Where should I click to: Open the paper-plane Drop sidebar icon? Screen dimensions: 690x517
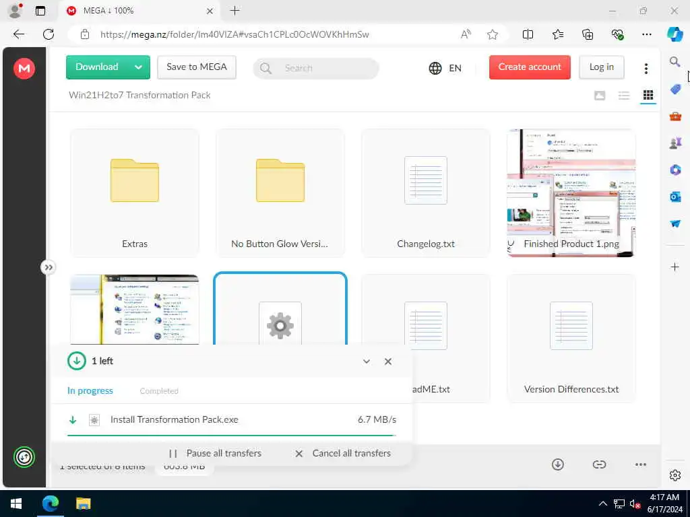[x=675, y=223]
